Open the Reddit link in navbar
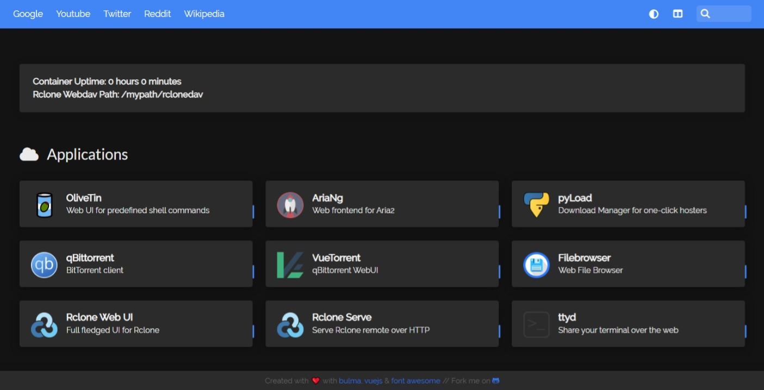764x390 pixels. (157, 14)
